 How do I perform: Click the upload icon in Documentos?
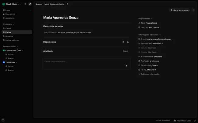(128, 42)
